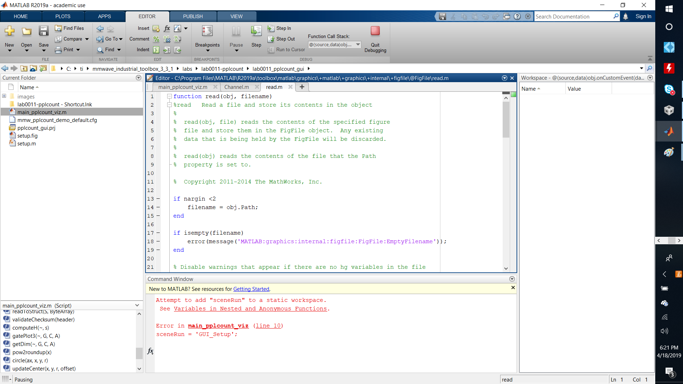Add a new editor tab with plus button
This screenshot has width=683, height=384.
coord(302,87)
